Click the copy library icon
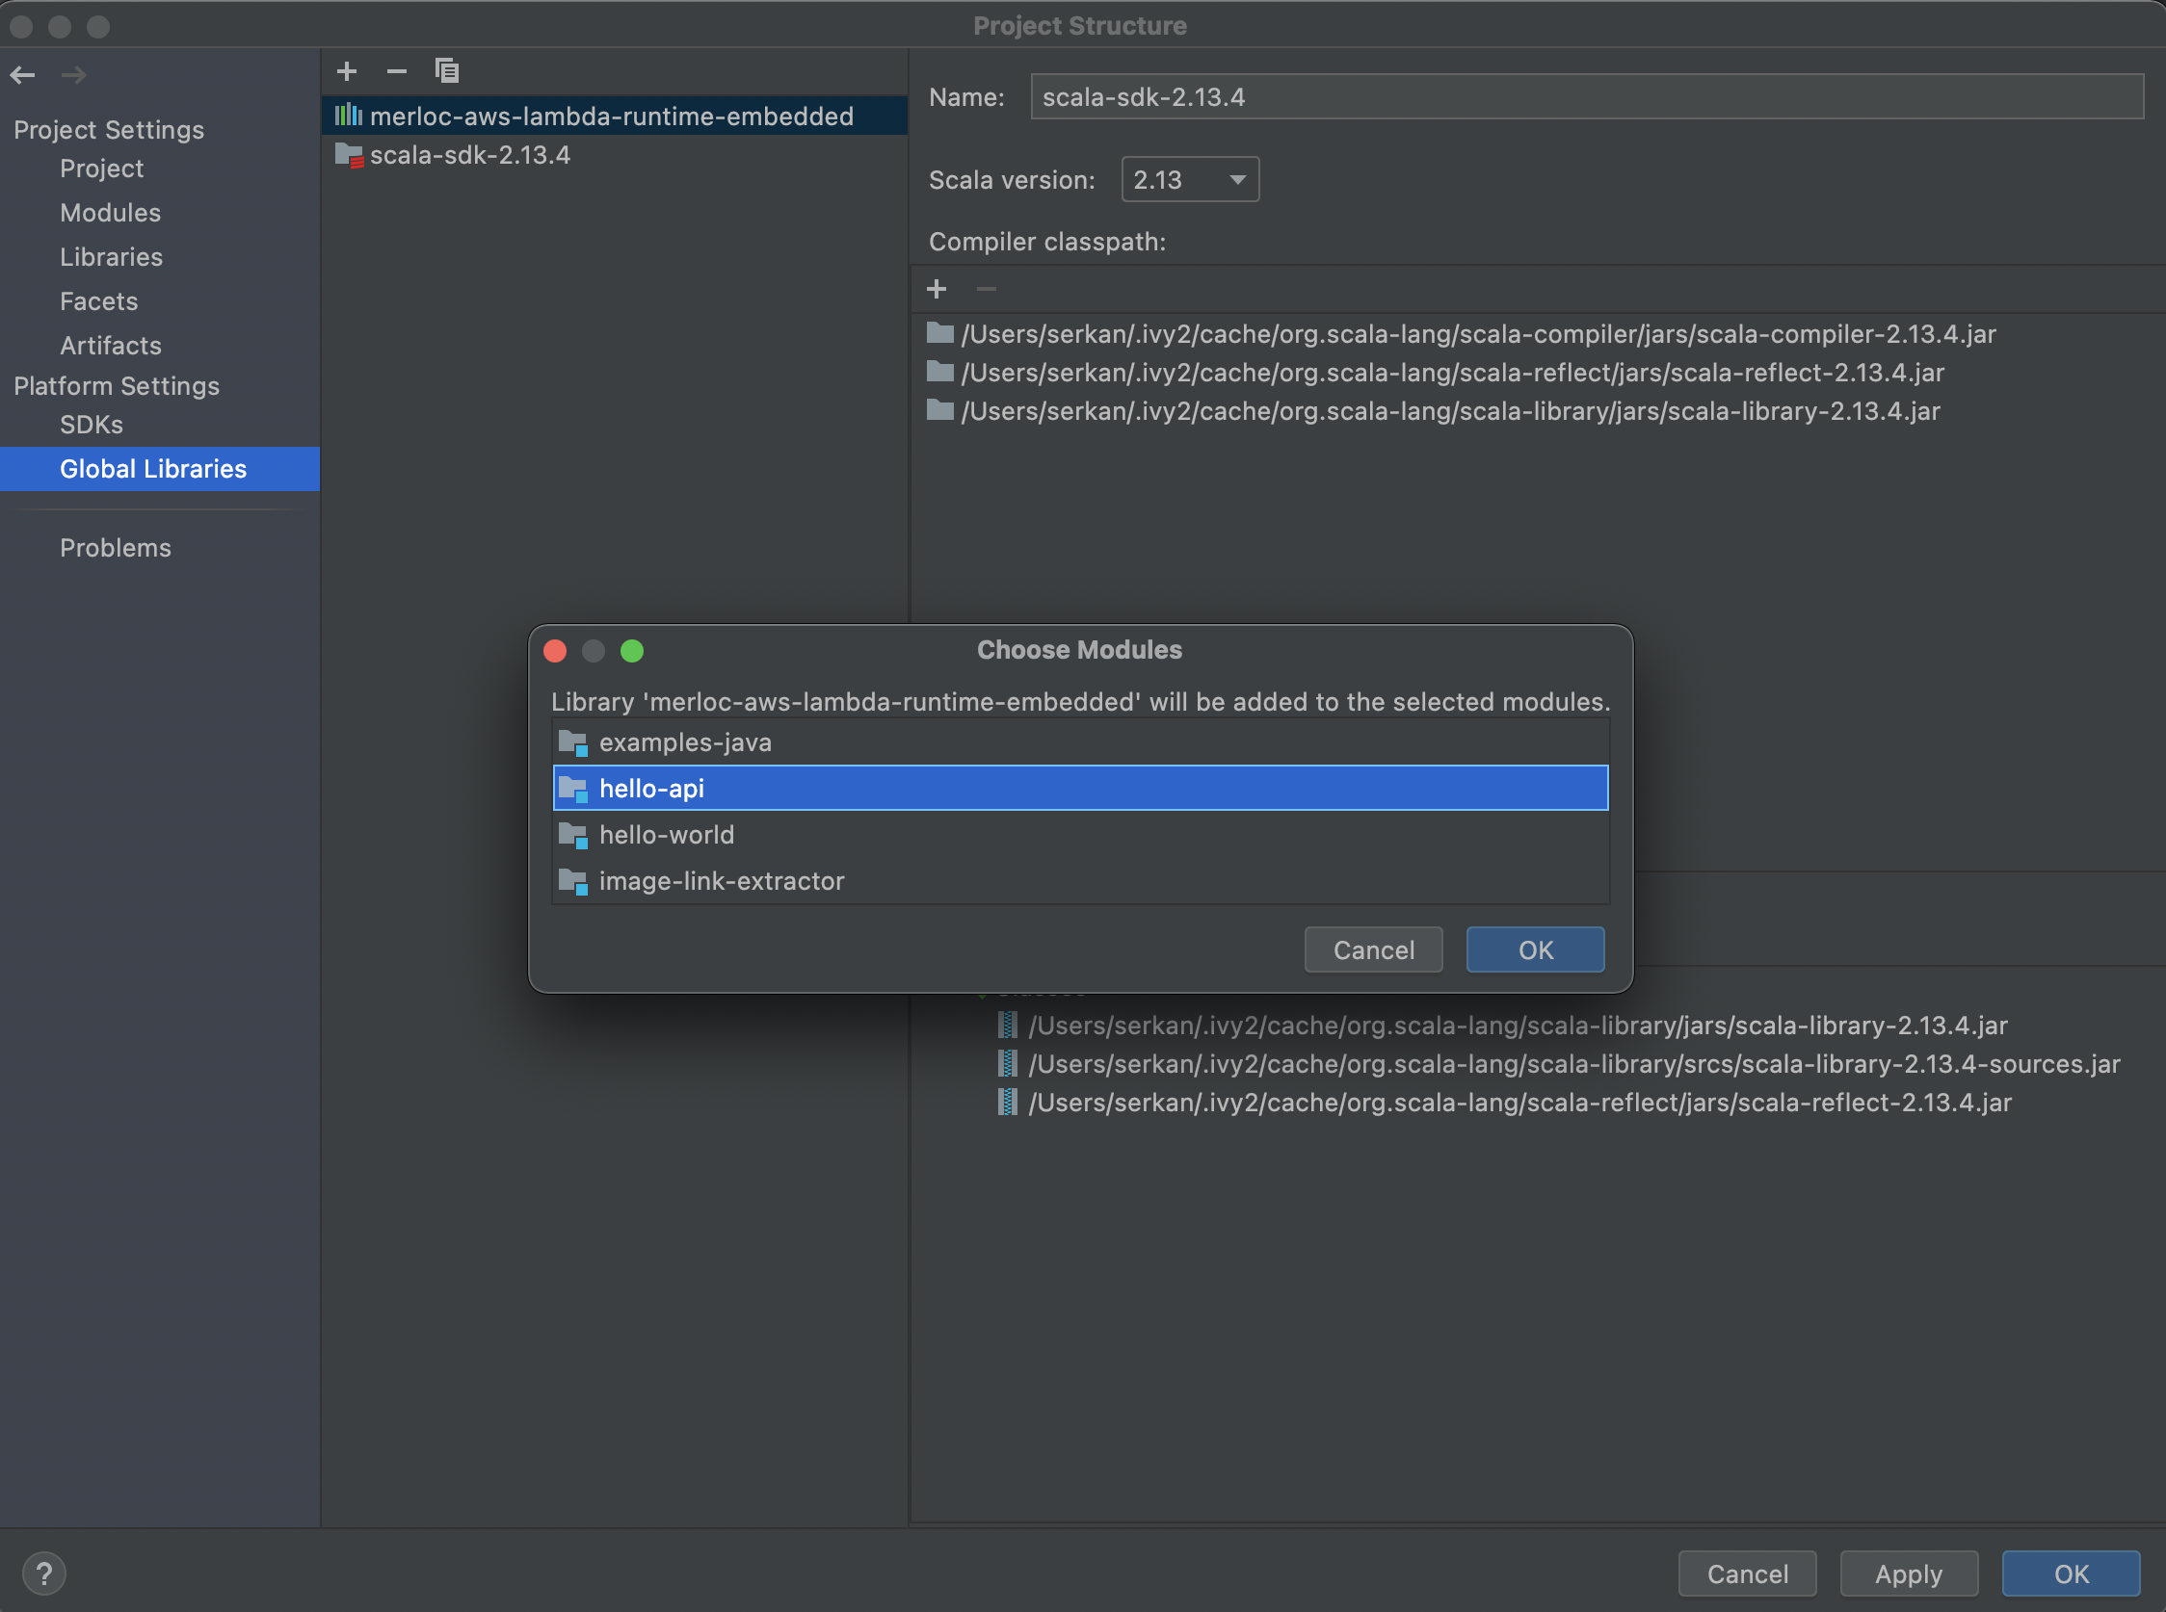The height and width of the screenshot is (1612, 2166). pos(447,71)
